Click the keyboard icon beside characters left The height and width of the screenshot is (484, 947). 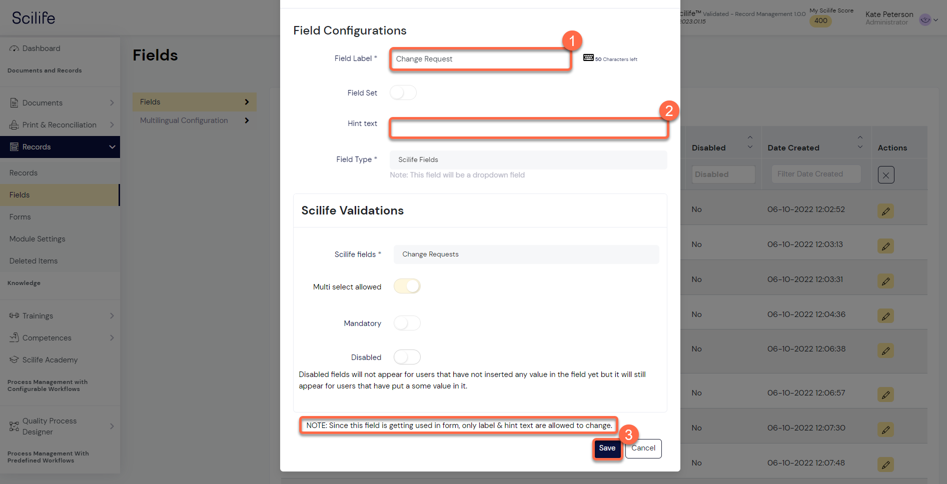pyautogui.click(x=588, y=58)
